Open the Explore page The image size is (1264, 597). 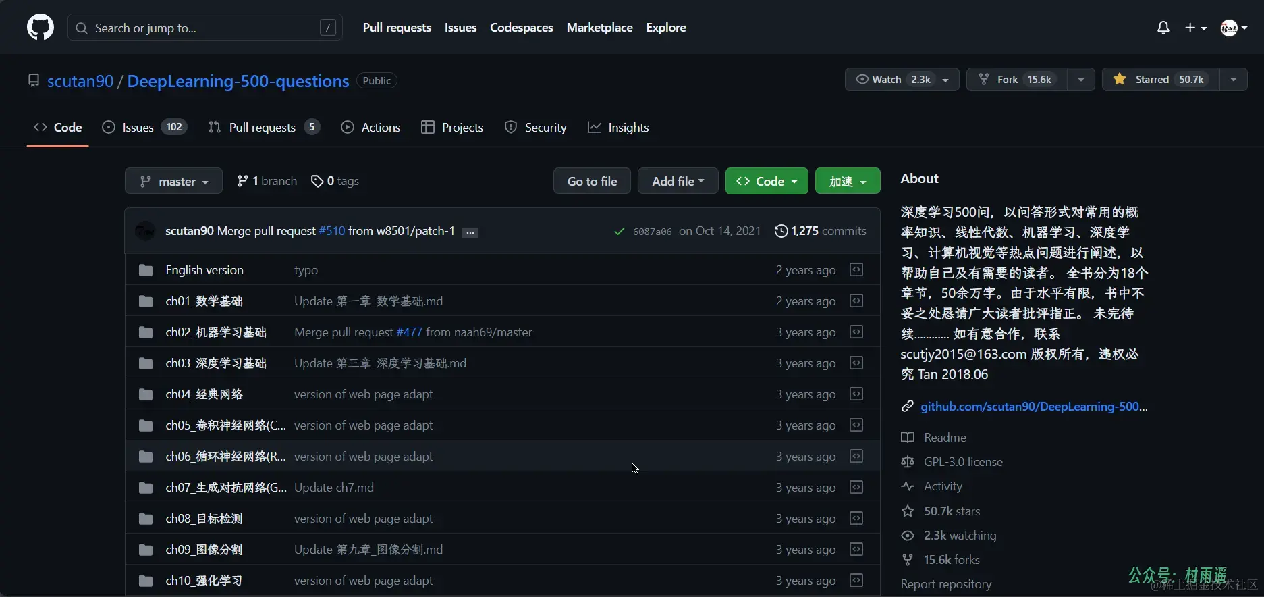[x=666, y=28]
